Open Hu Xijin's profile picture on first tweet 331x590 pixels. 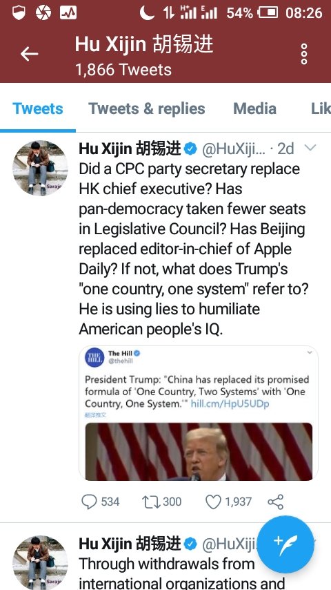40,168
